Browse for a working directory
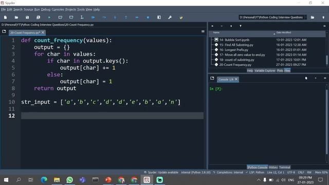Viewport: 329px width, 185px height. point(313,17)
